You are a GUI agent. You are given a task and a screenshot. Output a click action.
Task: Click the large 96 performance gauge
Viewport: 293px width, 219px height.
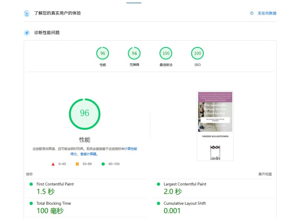pos(85,114)
